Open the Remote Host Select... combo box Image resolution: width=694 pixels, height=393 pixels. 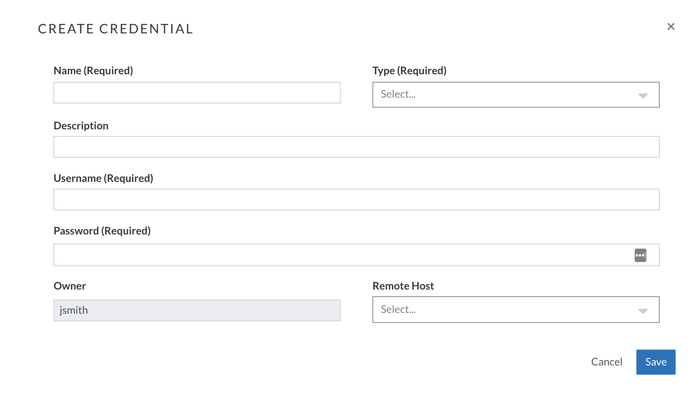(x=516, y=310)
